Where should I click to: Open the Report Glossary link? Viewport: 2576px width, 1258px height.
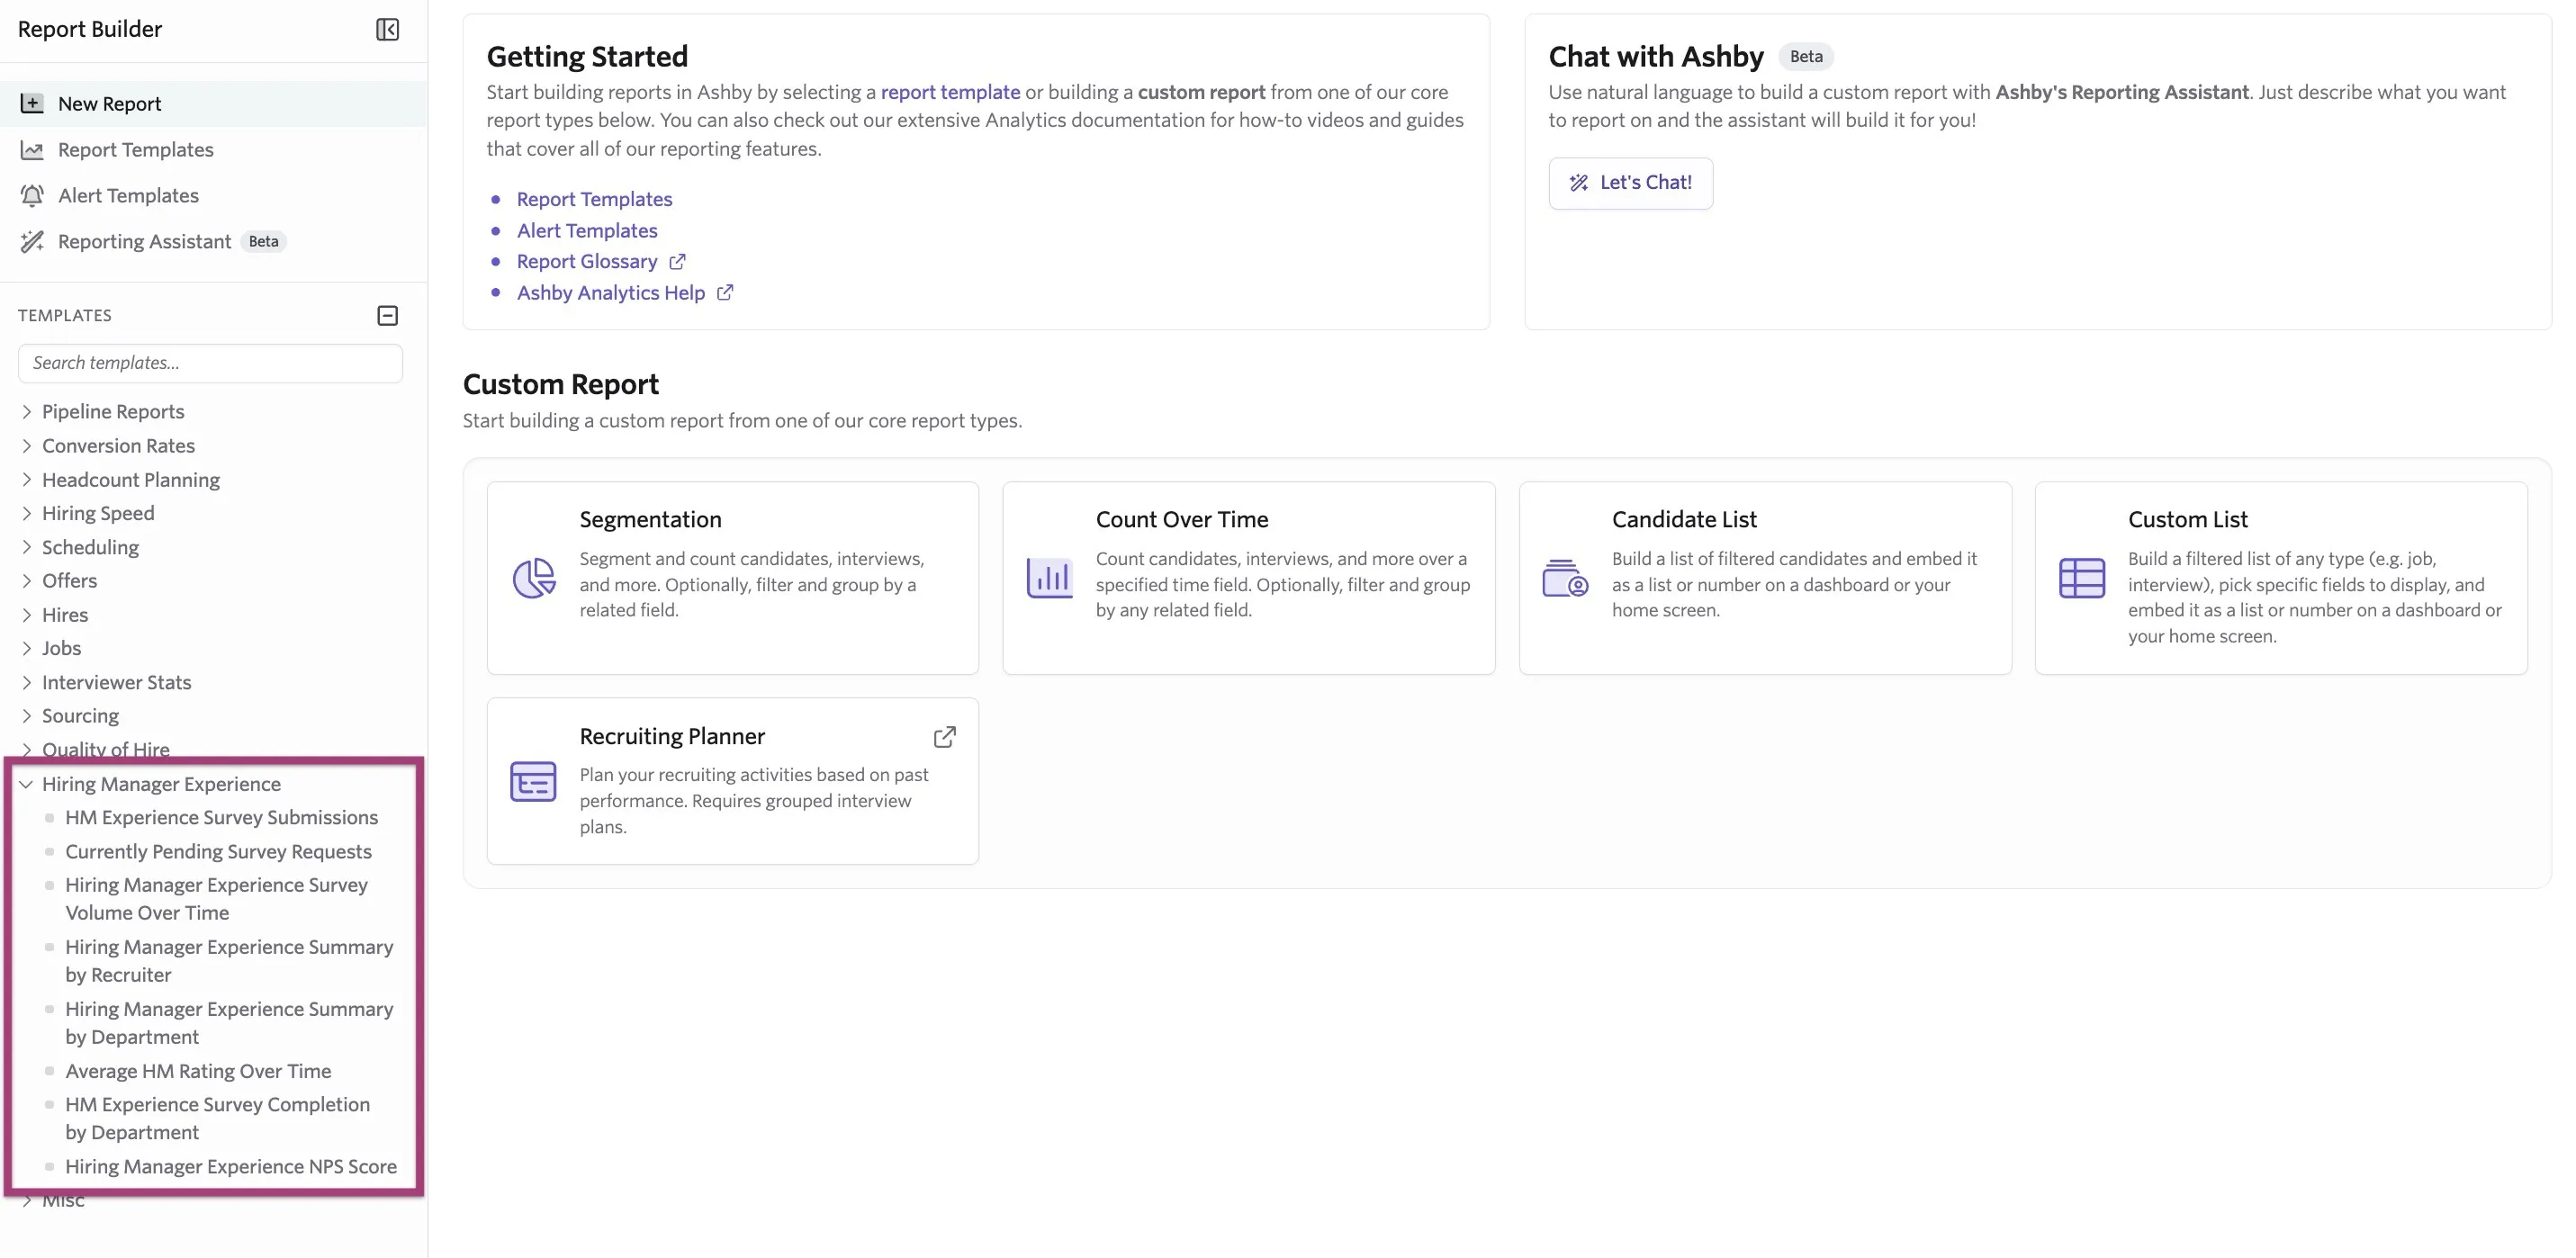tap(587, 261)
